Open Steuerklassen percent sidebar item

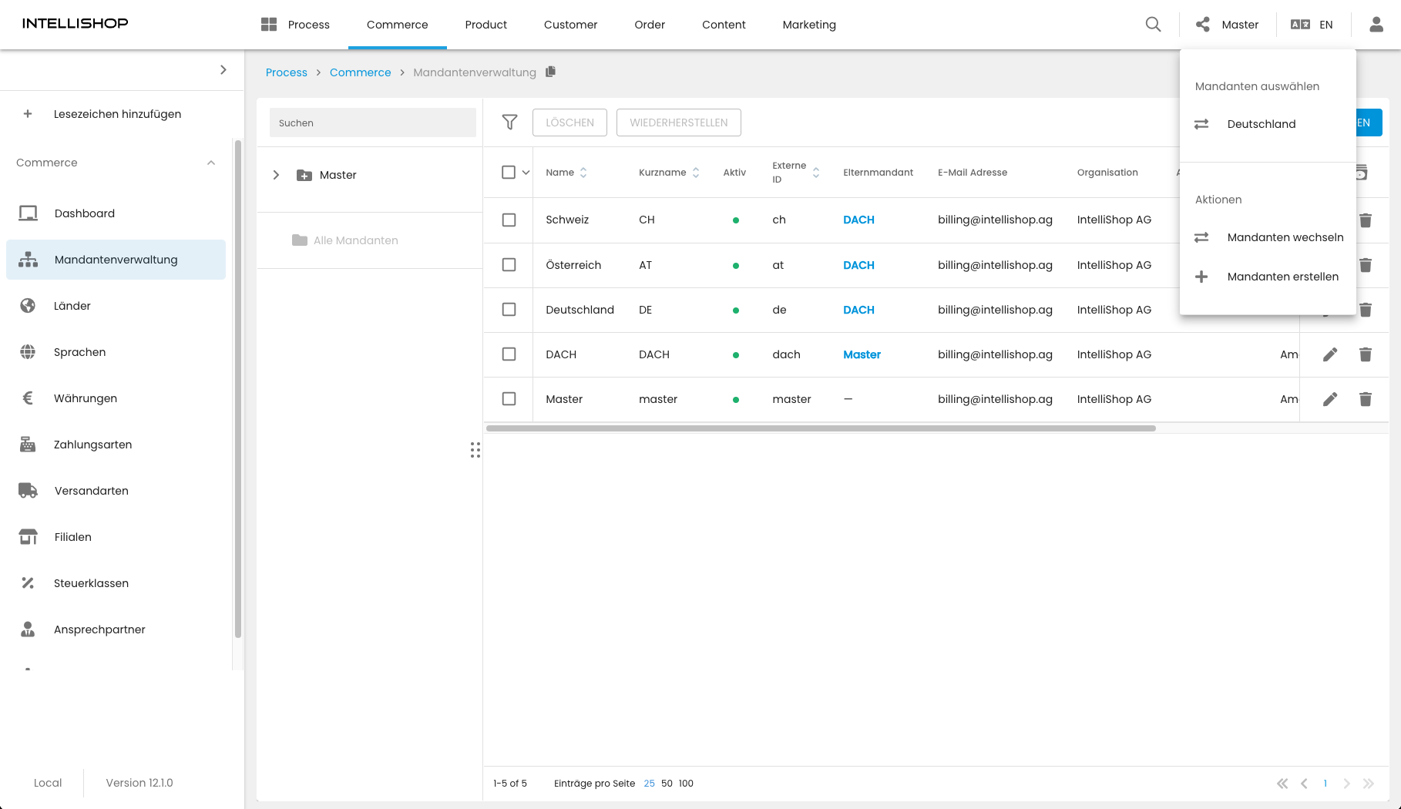pos(116,583)
